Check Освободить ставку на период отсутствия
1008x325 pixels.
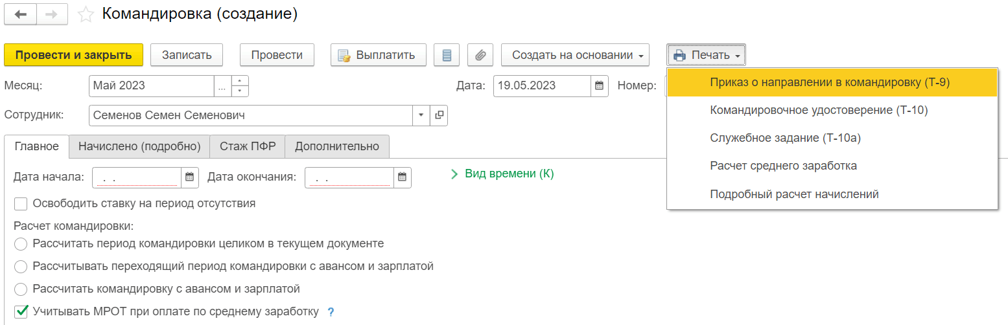[x=21, y=204]
